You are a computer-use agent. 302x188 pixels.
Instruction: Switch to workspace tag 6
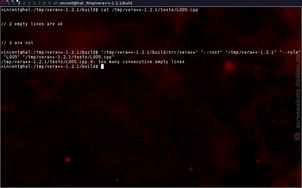[34, 3]
